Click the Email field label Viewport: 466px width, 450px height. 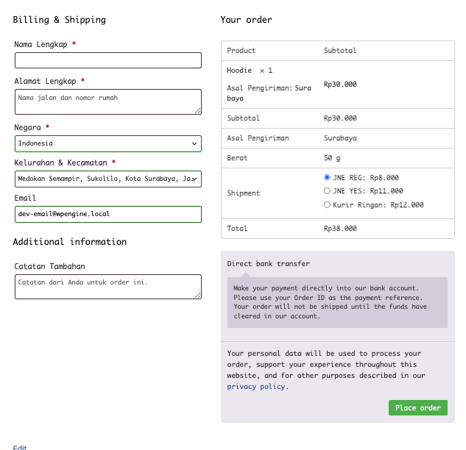tap(25, 198)
